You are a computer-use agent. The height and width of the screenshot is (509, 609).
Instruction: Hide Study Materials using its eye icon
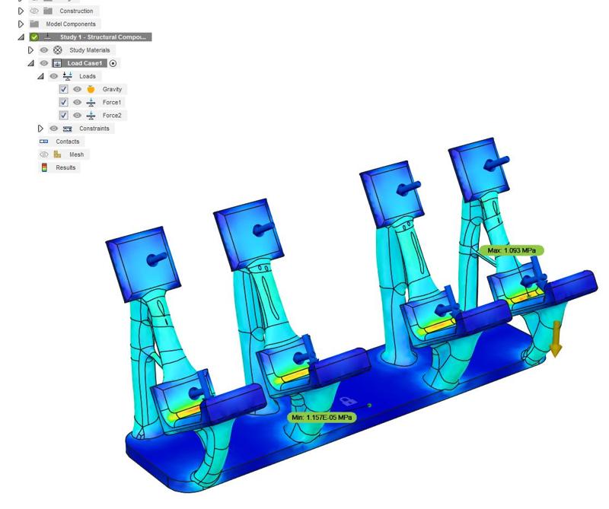(x=44, y=50)
